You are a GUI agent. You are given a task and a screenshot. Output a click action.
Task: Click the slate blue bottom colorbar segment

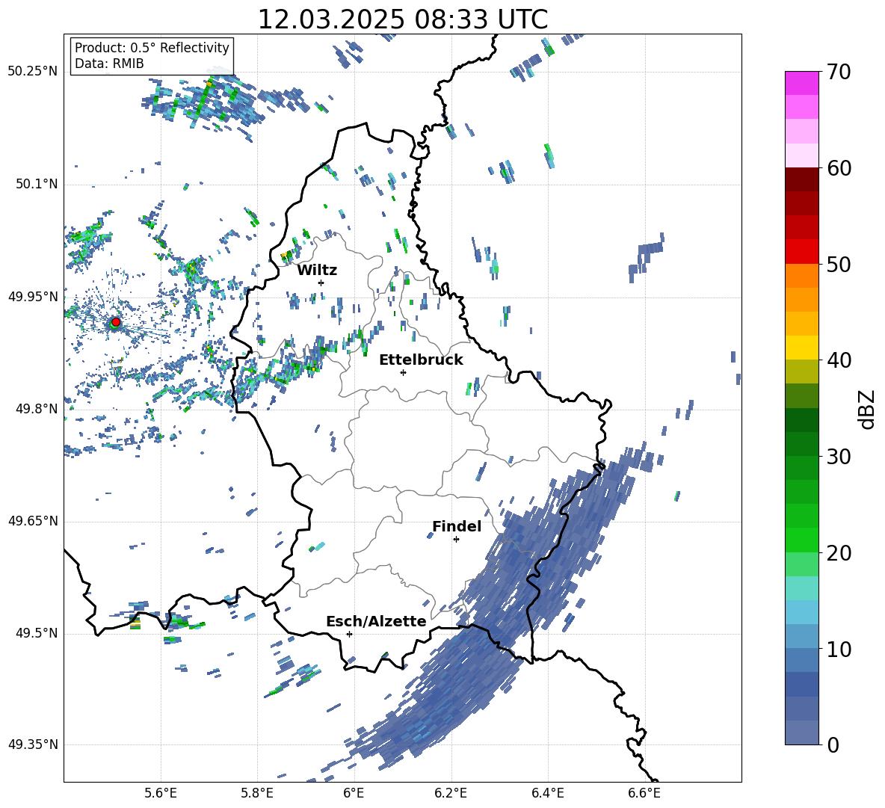[x=801, y=733]
